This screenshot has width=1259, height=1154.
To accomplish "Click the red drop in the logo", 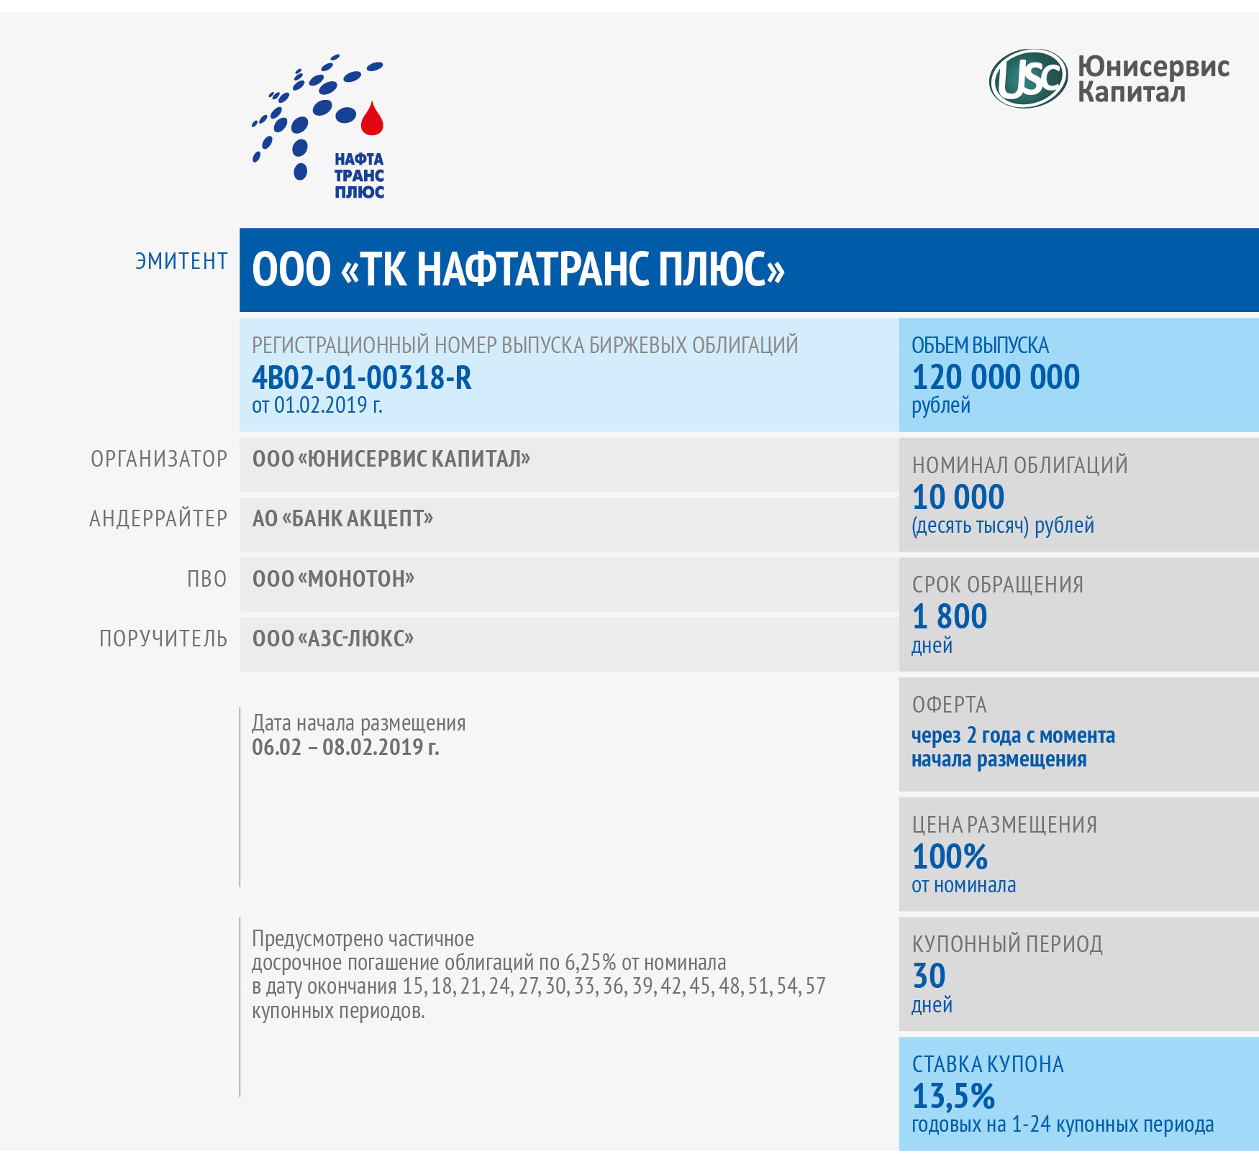I will point(372,119).
